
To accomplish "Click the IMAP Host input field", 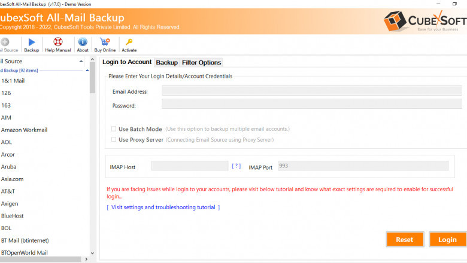I will point(190,166).
